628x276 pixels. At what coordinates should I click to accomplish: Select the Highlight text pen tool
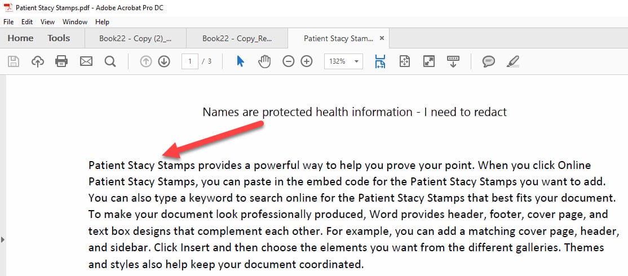[x=512, y=61]
